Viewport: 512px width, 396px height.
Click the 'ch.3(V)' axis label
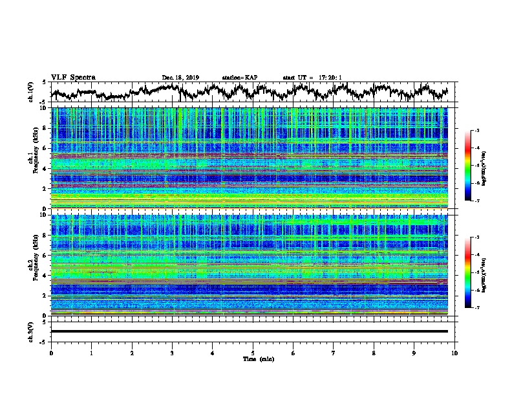pos(31,332)
